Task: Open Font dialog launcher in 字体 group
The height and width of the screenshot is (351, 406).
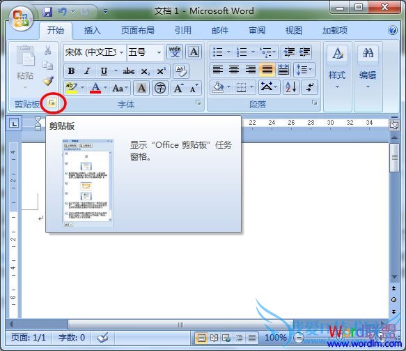Action: pos(198,103)
